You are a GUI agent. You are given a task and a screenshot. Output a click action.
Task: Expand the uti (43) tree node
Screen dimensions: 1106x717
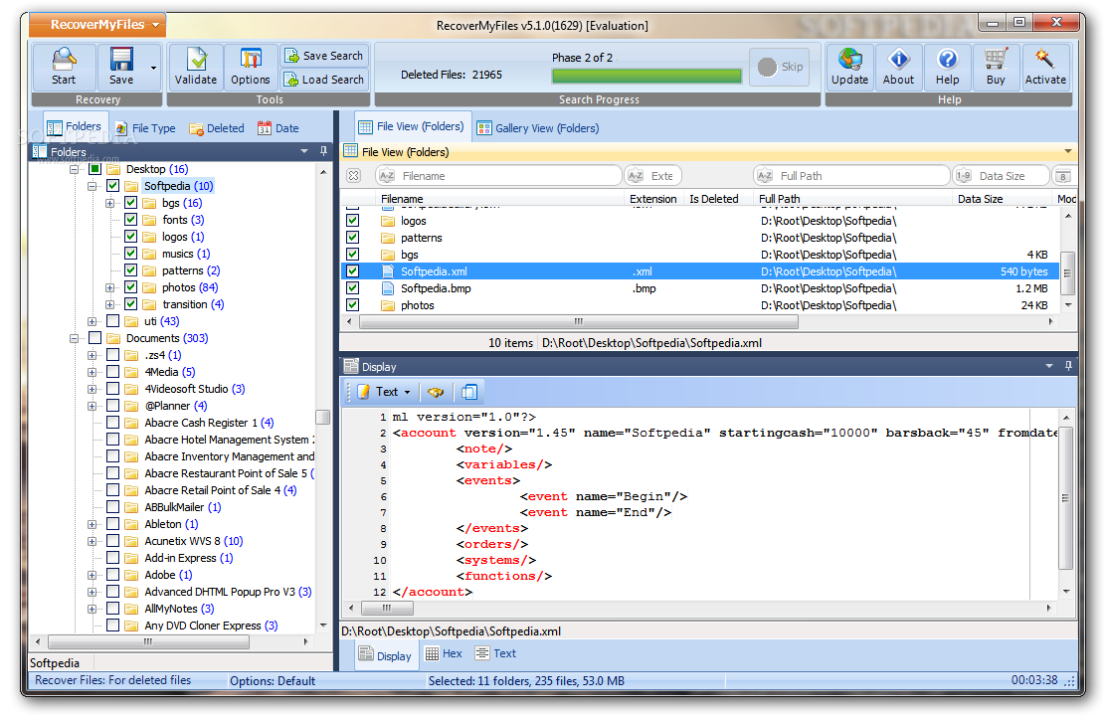pyautogui.click(x=92, y=321)
